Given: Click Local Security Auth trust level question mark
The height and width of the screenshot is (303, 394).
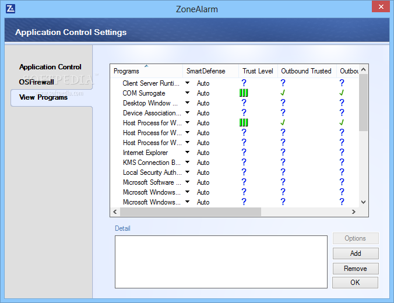Looking at the screenshot, I should coord(244,172).
